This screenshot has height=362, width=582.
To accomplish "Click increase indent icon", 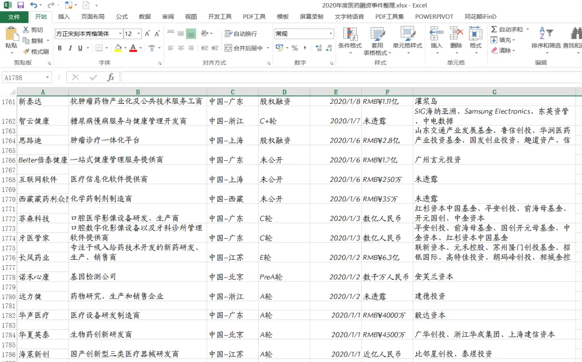I will (215, 48).
